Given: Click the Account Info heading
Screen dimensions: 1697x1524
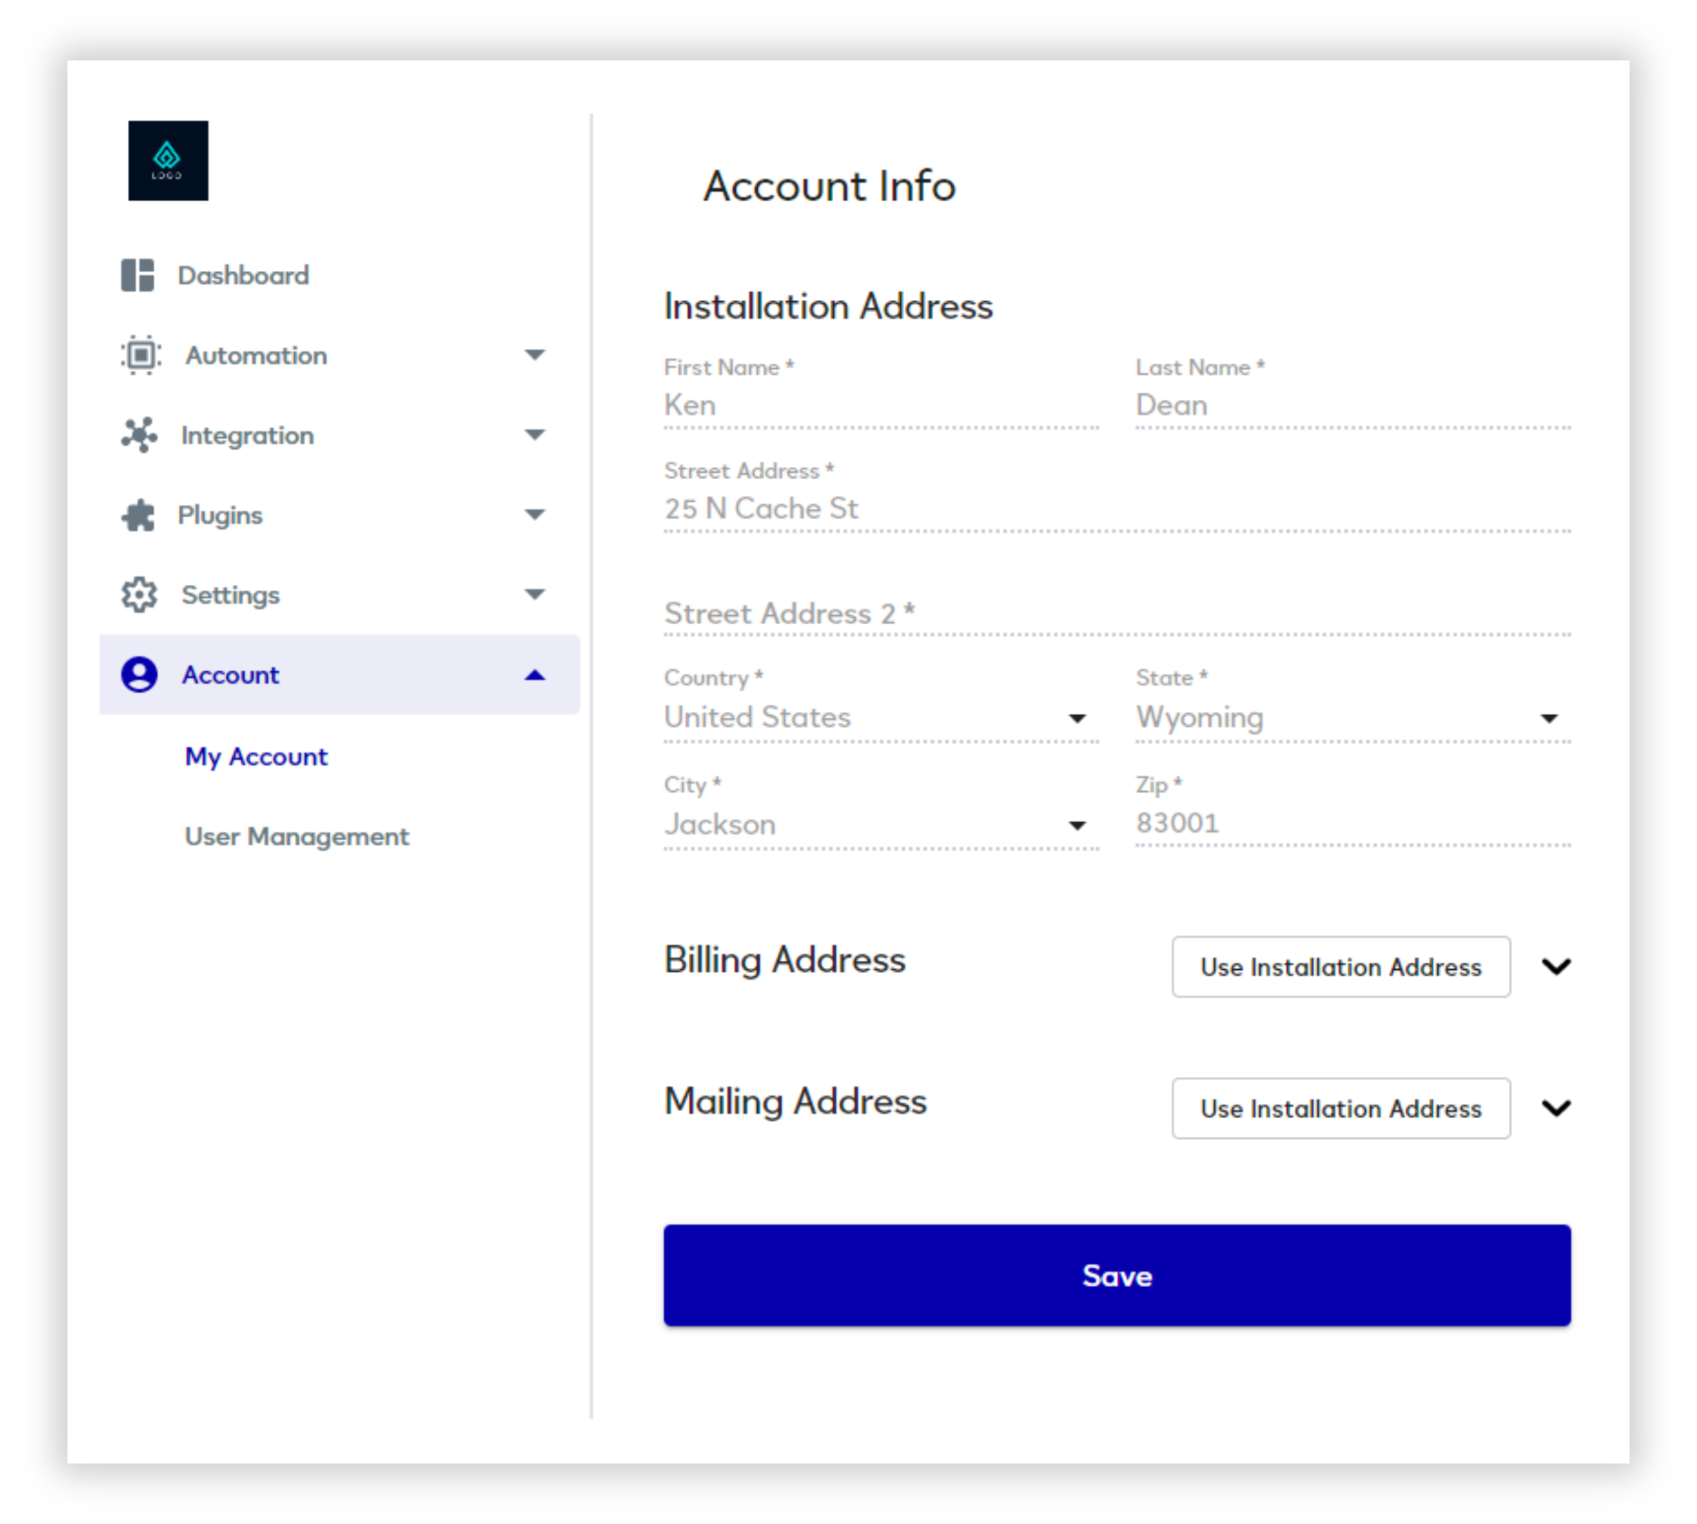Looking at the screenshot, I should (829, 185).
